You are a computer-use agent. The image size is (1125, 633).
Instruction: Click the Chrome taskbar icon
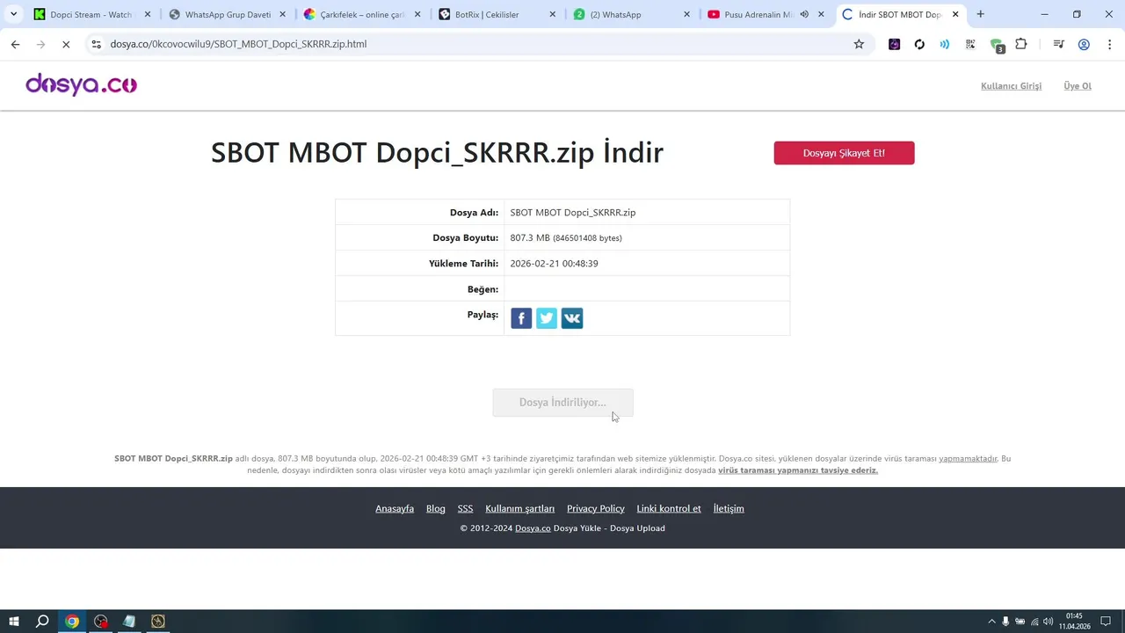[x=72, y=622]
